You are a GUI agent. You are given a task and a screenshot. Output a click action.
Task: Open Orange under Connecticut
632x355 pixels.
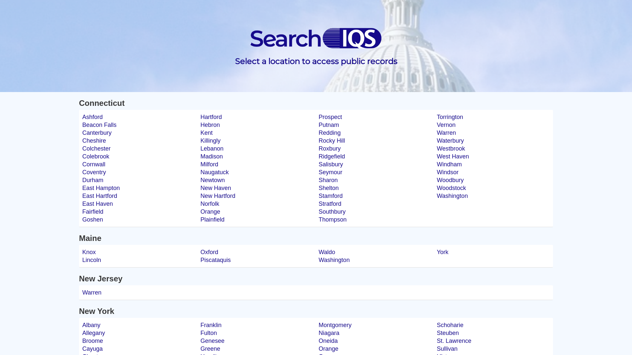[x=210, y=212]
